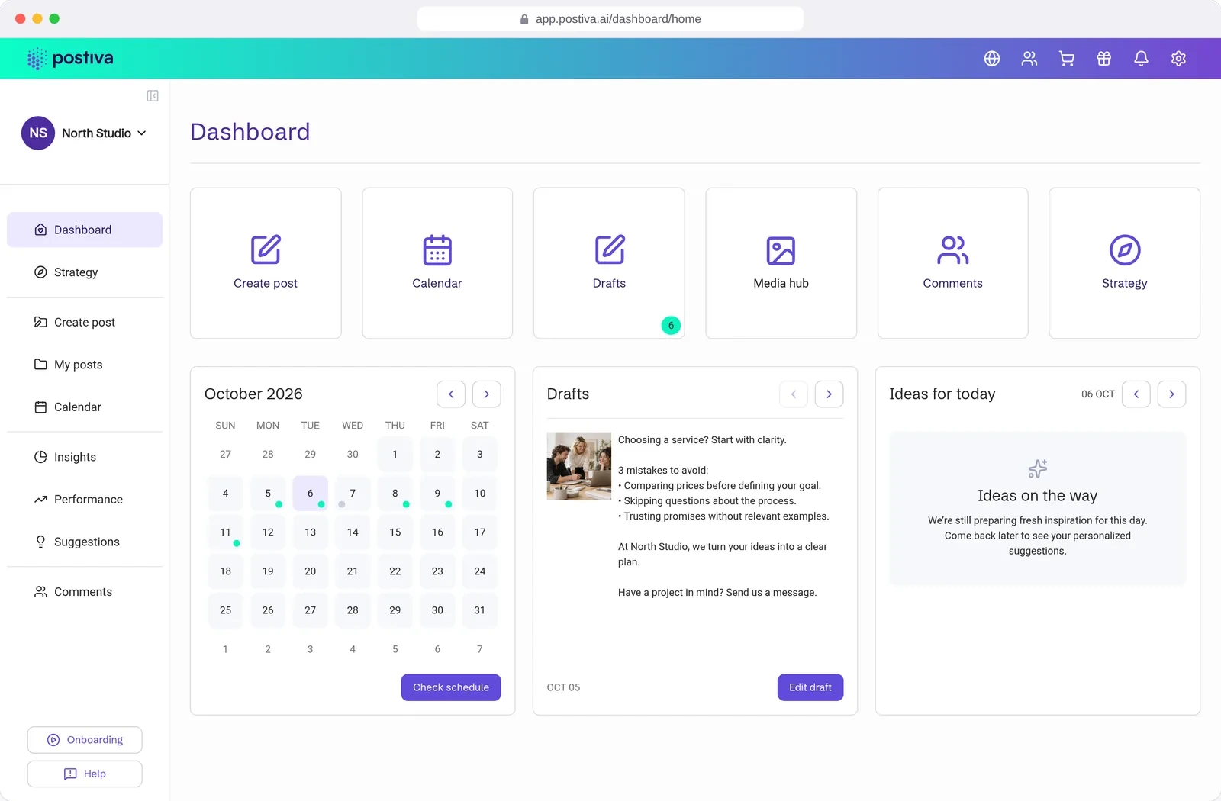
Task: Collapse the sidebar panel icon
Action: [x=153, y=96]
